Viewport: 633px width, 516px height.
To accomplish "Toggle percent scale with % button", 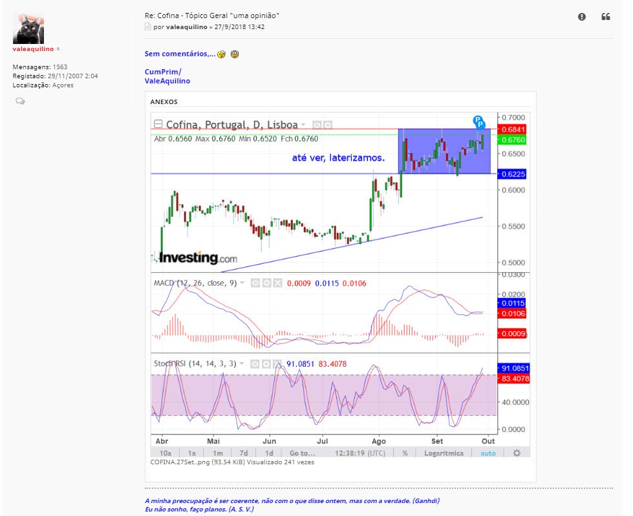I will (x=405, y=453).
